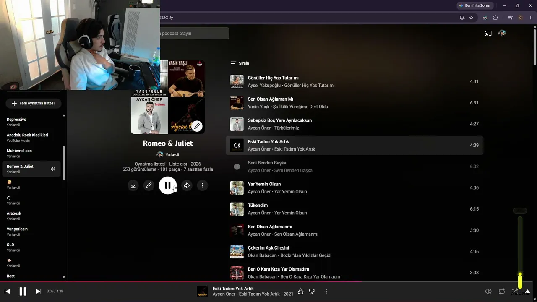
Task: Click the 4:31 duration of the first song
Action: (474, 81)
